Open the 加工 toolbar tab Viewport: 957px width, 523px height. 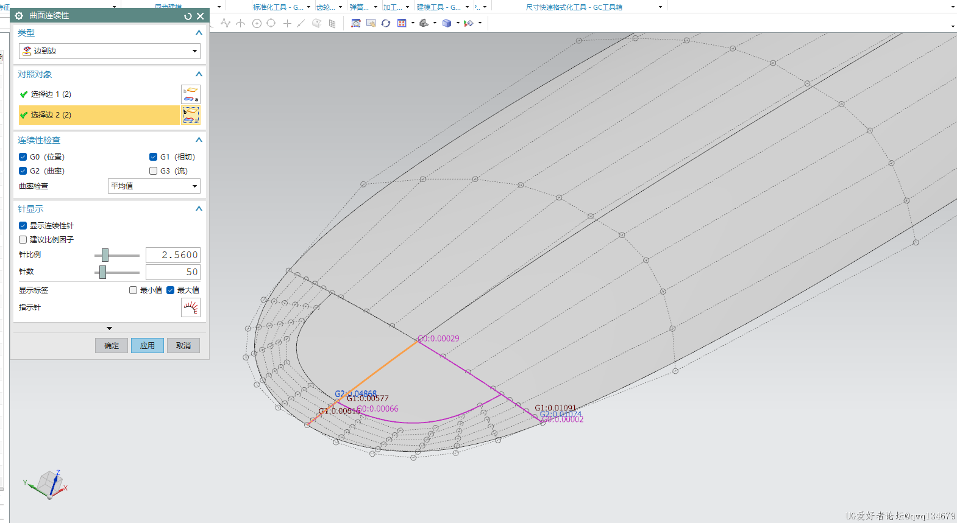pos(393,7)
